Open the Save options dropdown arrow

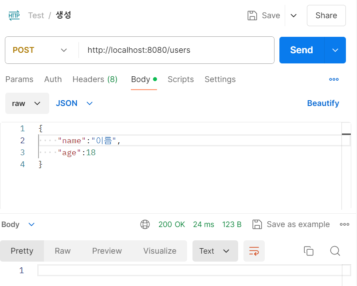click(294, 16)
